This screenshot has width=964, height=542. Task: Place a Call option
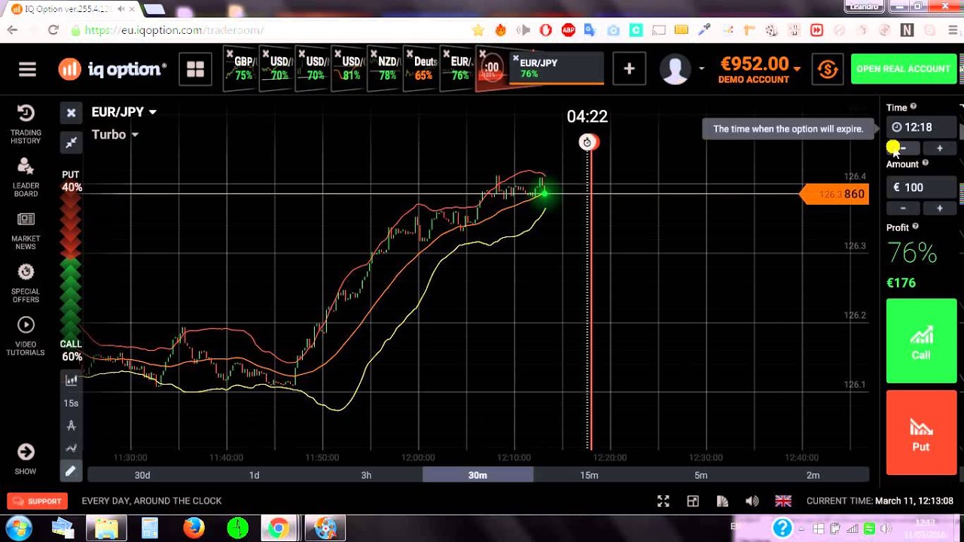(921, 341)
